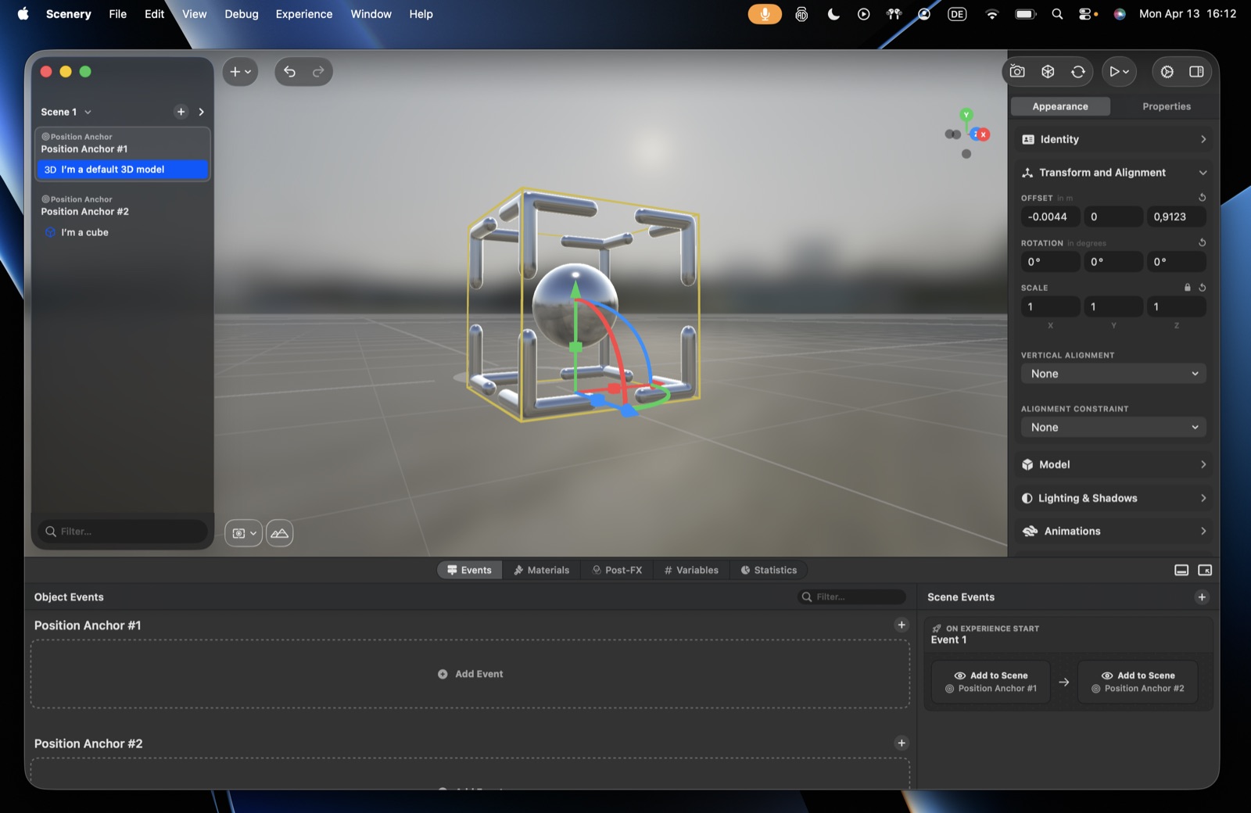Click the Rotation Y field

point(1113,262)
